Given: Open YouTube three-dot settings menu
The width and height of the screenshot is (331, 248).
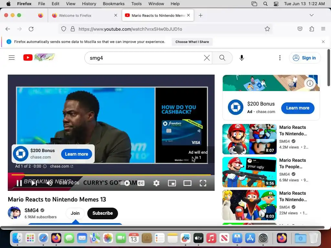Looking at the screenshot, I should point(280,58).
